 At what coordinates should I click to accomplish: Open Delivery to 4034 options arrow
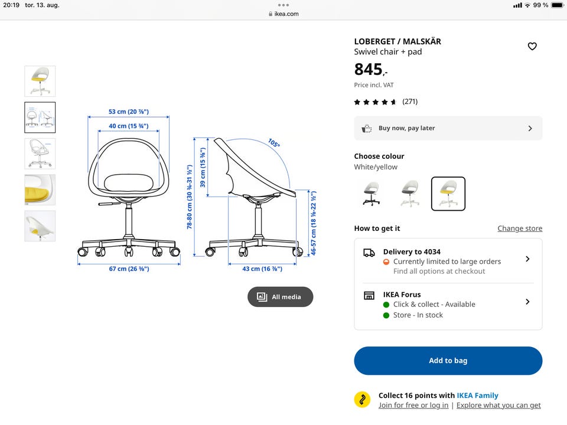coord(527,259)
